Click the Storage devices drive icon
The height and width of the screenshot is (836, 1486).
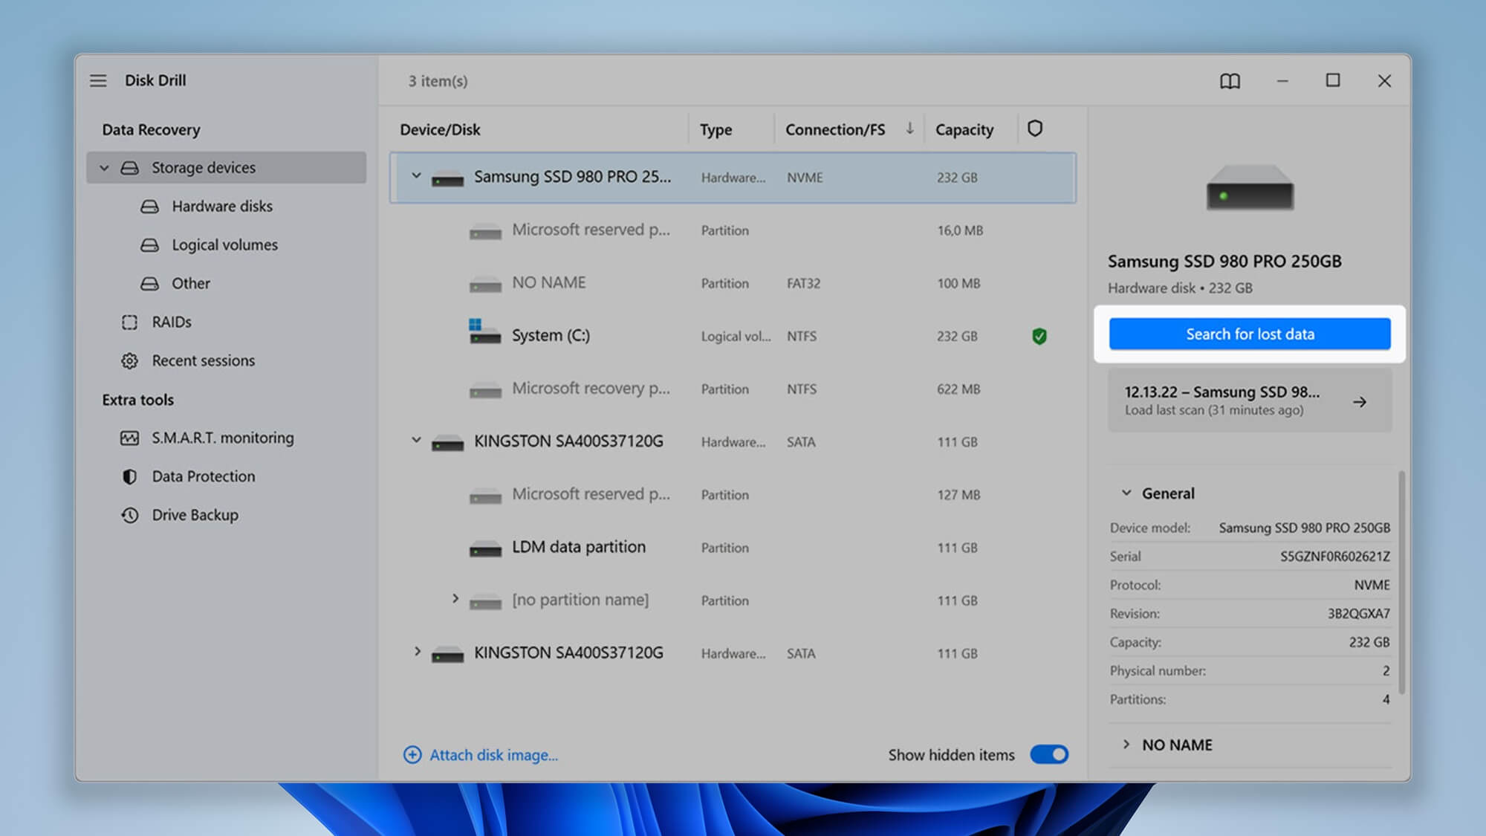(x=130, y=168)
